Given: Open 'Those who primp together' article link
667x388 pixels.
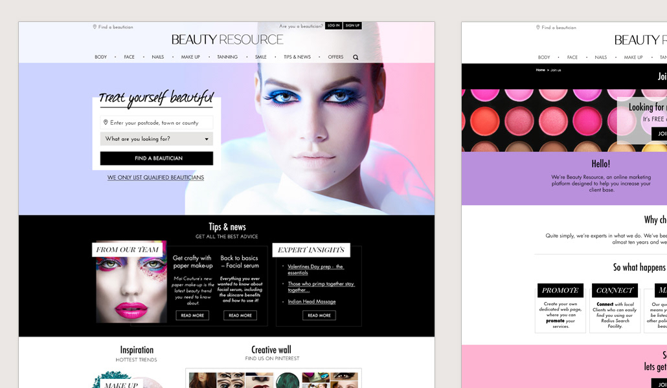Looking at the screenshot, I should pos(321,287).
